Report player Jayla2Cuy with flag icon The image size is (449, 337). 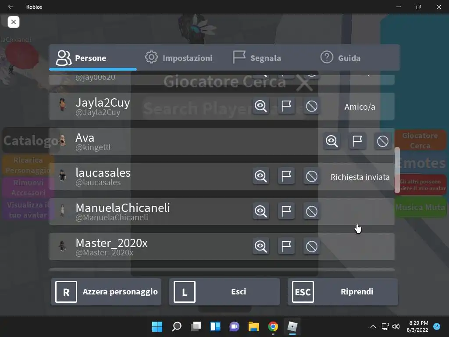pos(286,106)
